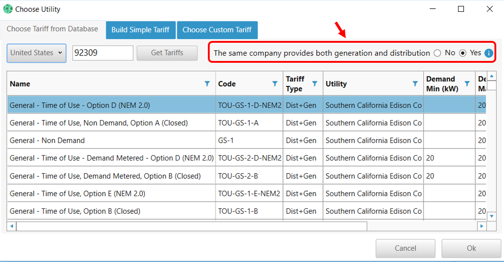Click the zip code field containing 92309

click(102, 53)
